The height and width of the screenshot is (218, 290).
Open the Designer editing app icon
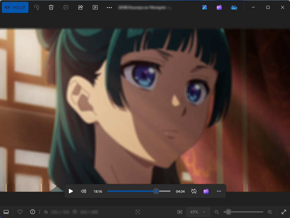tap(205, 7)
